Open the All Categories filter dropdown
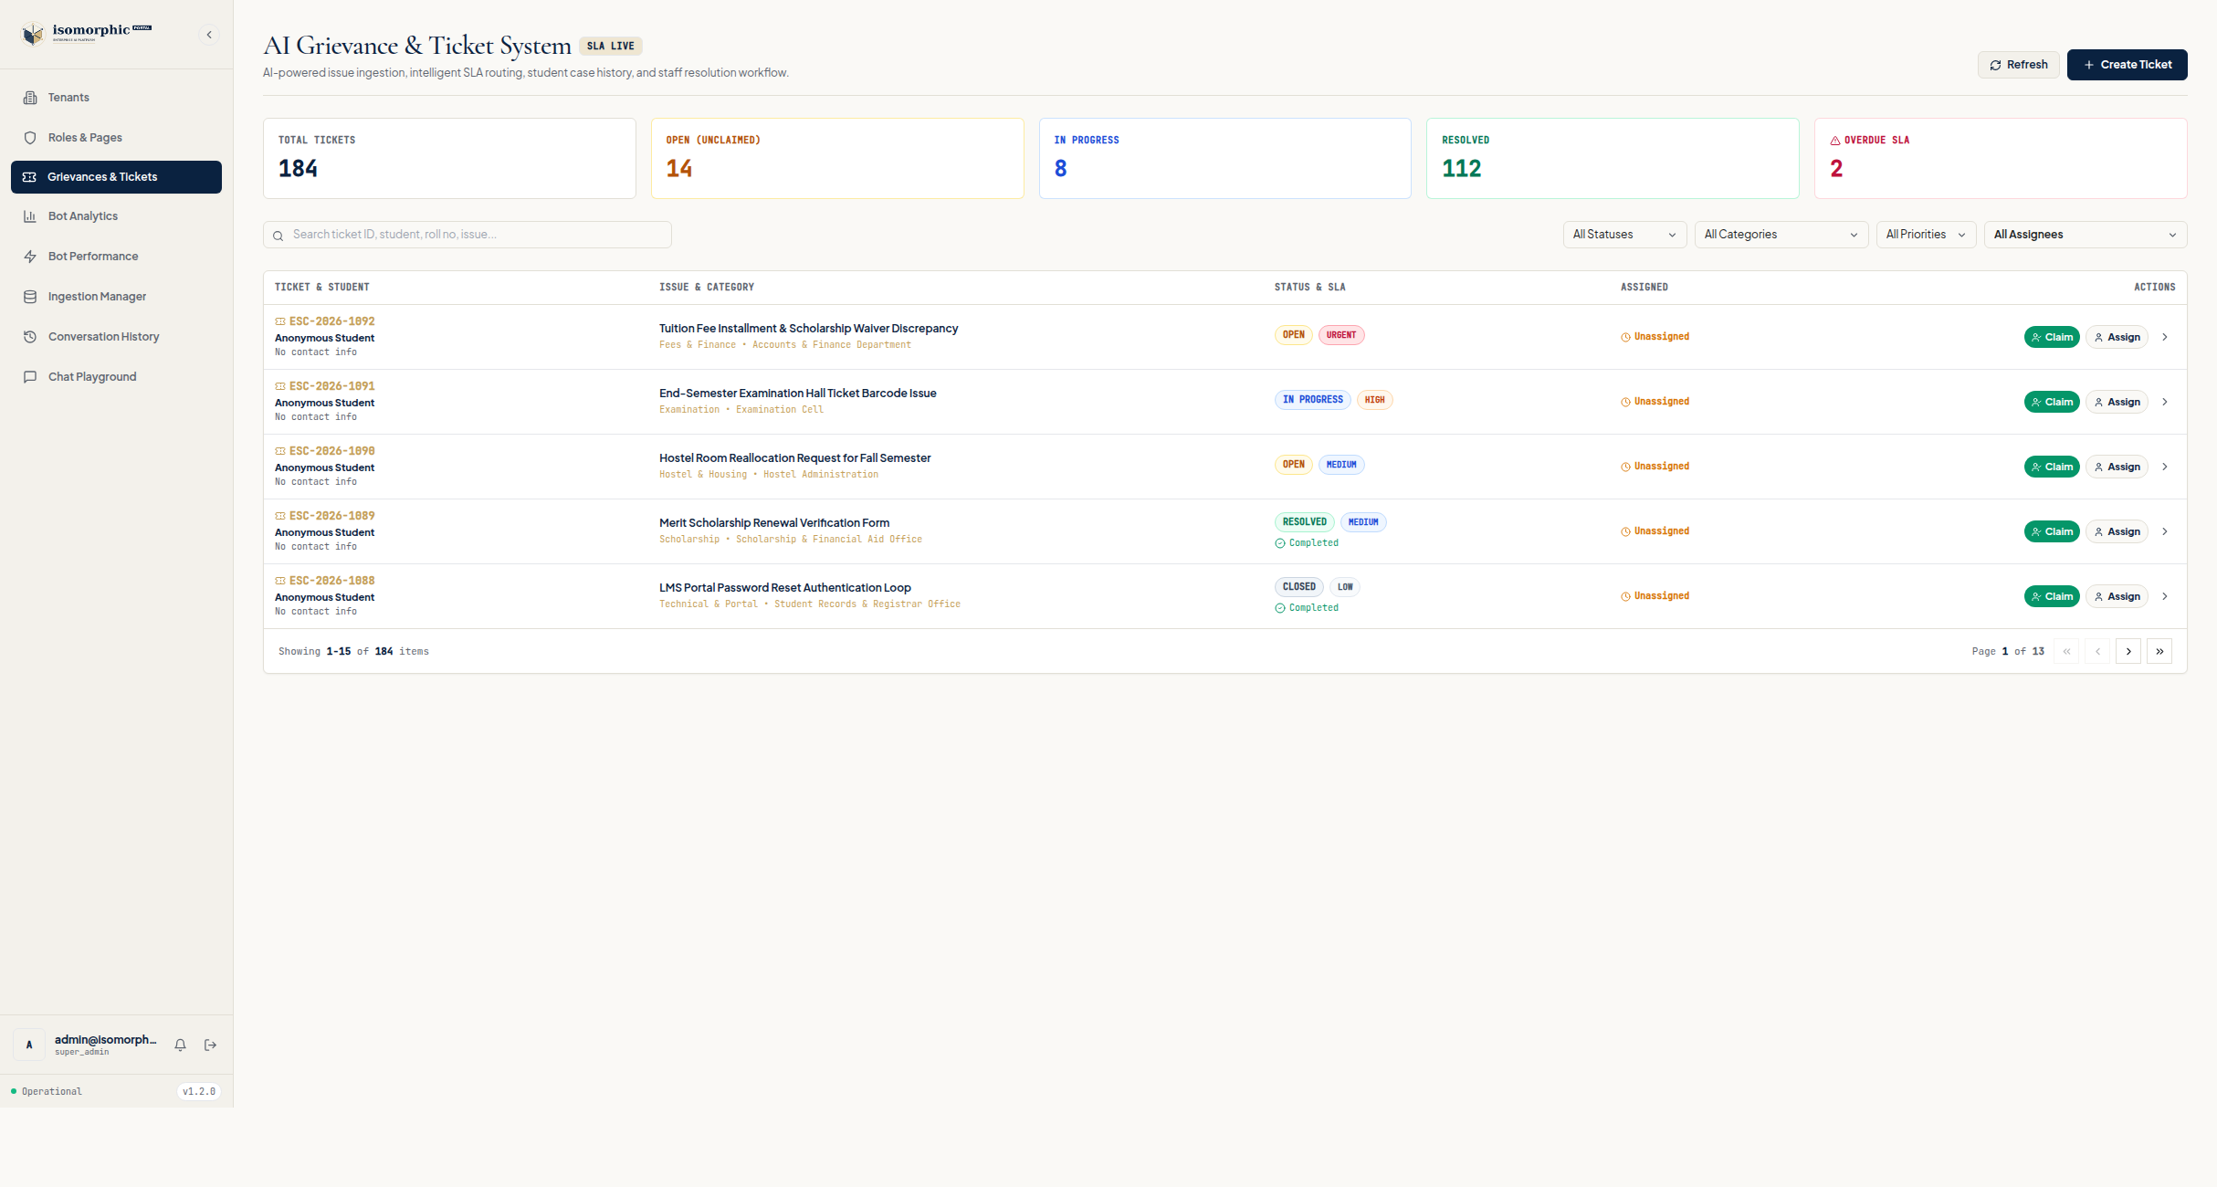Viewport: 2217px width, 1187px height. pos(1781,235)
